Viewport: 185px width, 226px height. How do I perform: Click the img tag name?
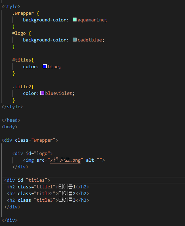tap(30, 160)
